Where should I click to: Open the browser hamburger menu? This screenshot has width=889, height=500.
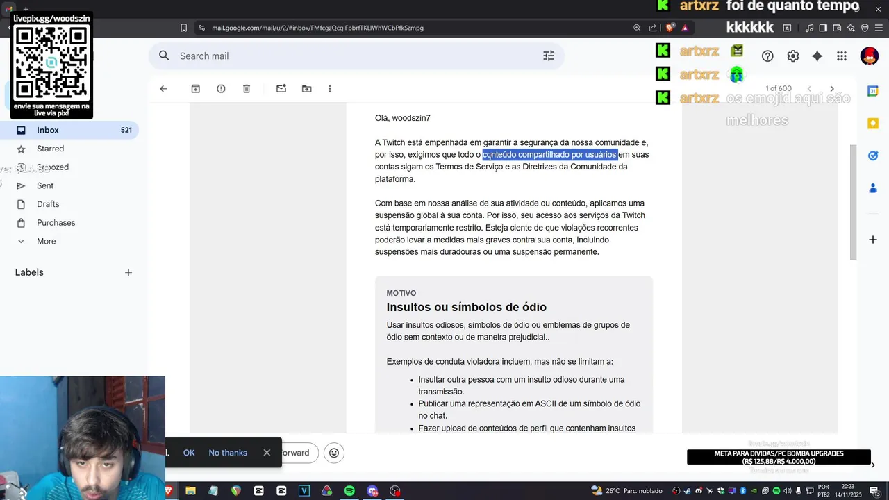[878, 28]
